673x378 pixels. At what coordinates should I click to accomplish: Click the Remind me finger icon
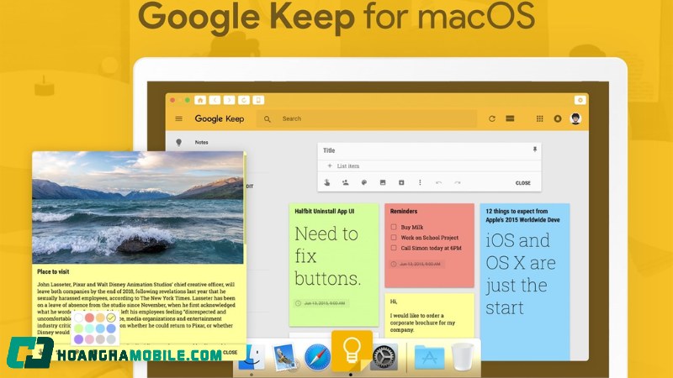pos(326,182)
